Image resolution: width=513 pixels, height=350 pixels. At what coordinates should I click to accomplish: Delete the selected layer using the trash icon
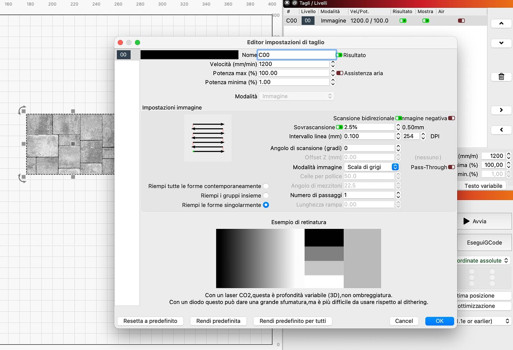[x=501, y=77]
